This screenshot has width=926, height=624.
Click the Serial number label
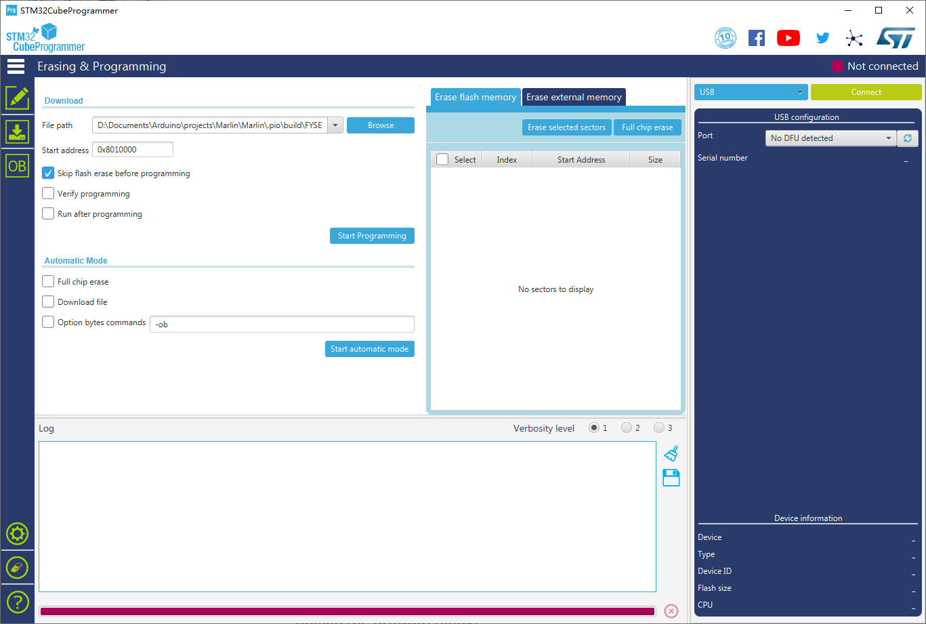point(723,158)
